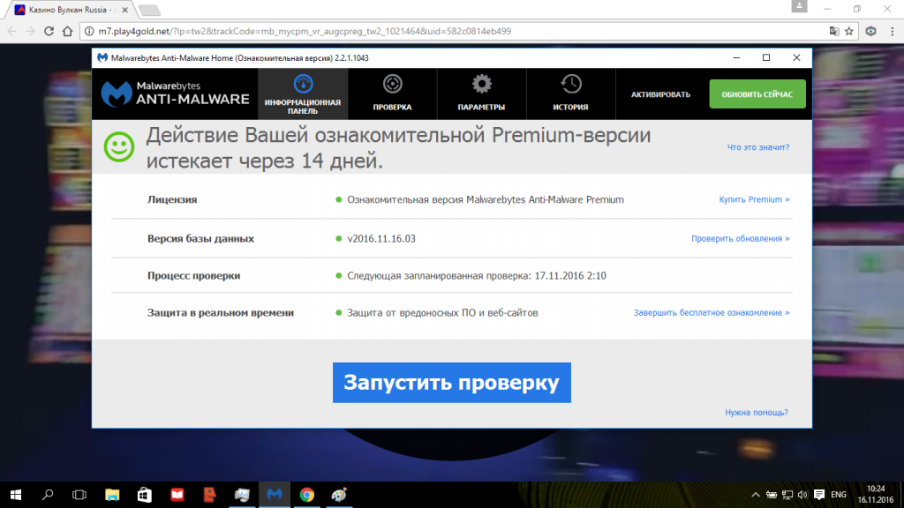This screenshot has width=904, height=508.
Task: Open the Информационная панель tab
Action: [303, 93]
